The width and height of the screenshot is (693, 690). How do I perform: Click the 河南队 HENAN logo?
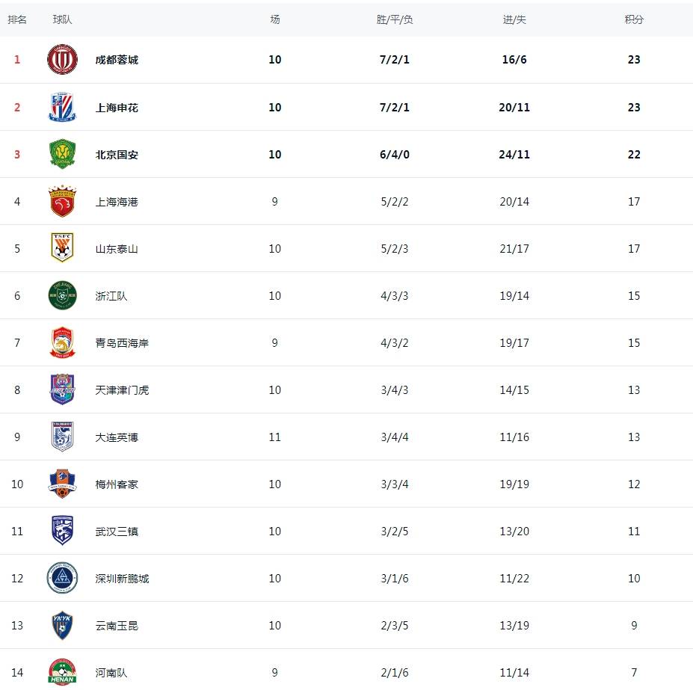click(x=62, y=672)
